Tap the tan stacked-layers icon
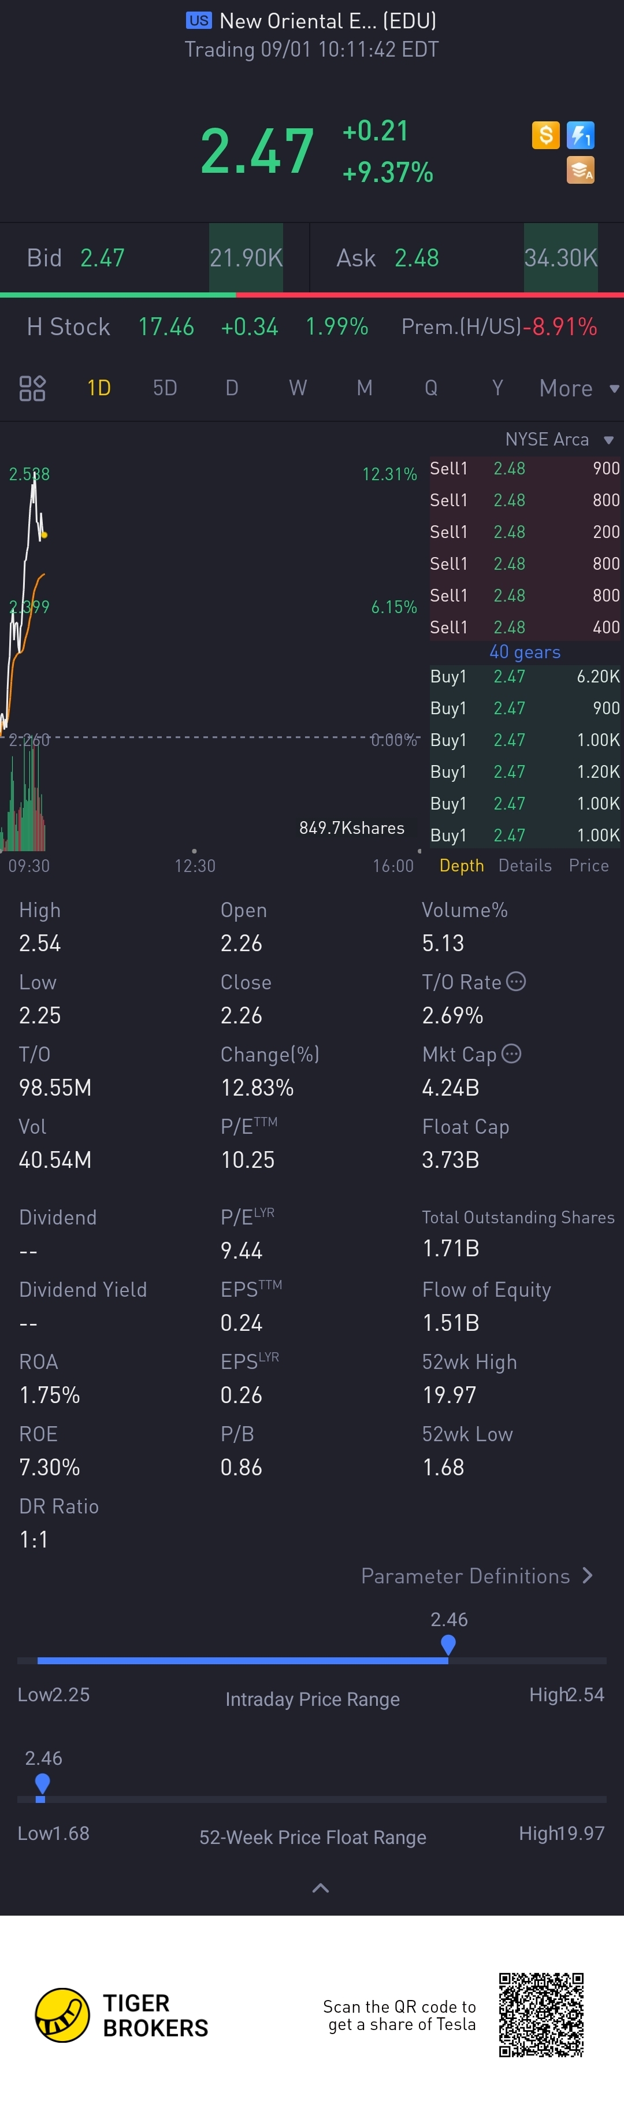 coord(581,170)
